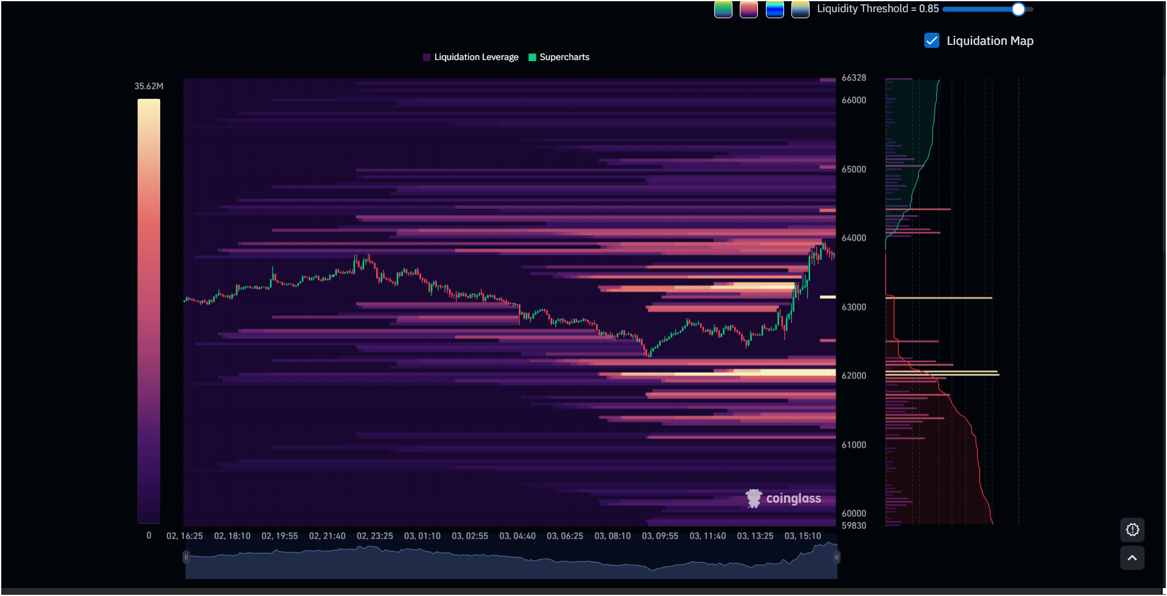Click the "03, 06:25" time axis label
The width and height of the screenshot is (1167, 596).
tap(565, 536)
